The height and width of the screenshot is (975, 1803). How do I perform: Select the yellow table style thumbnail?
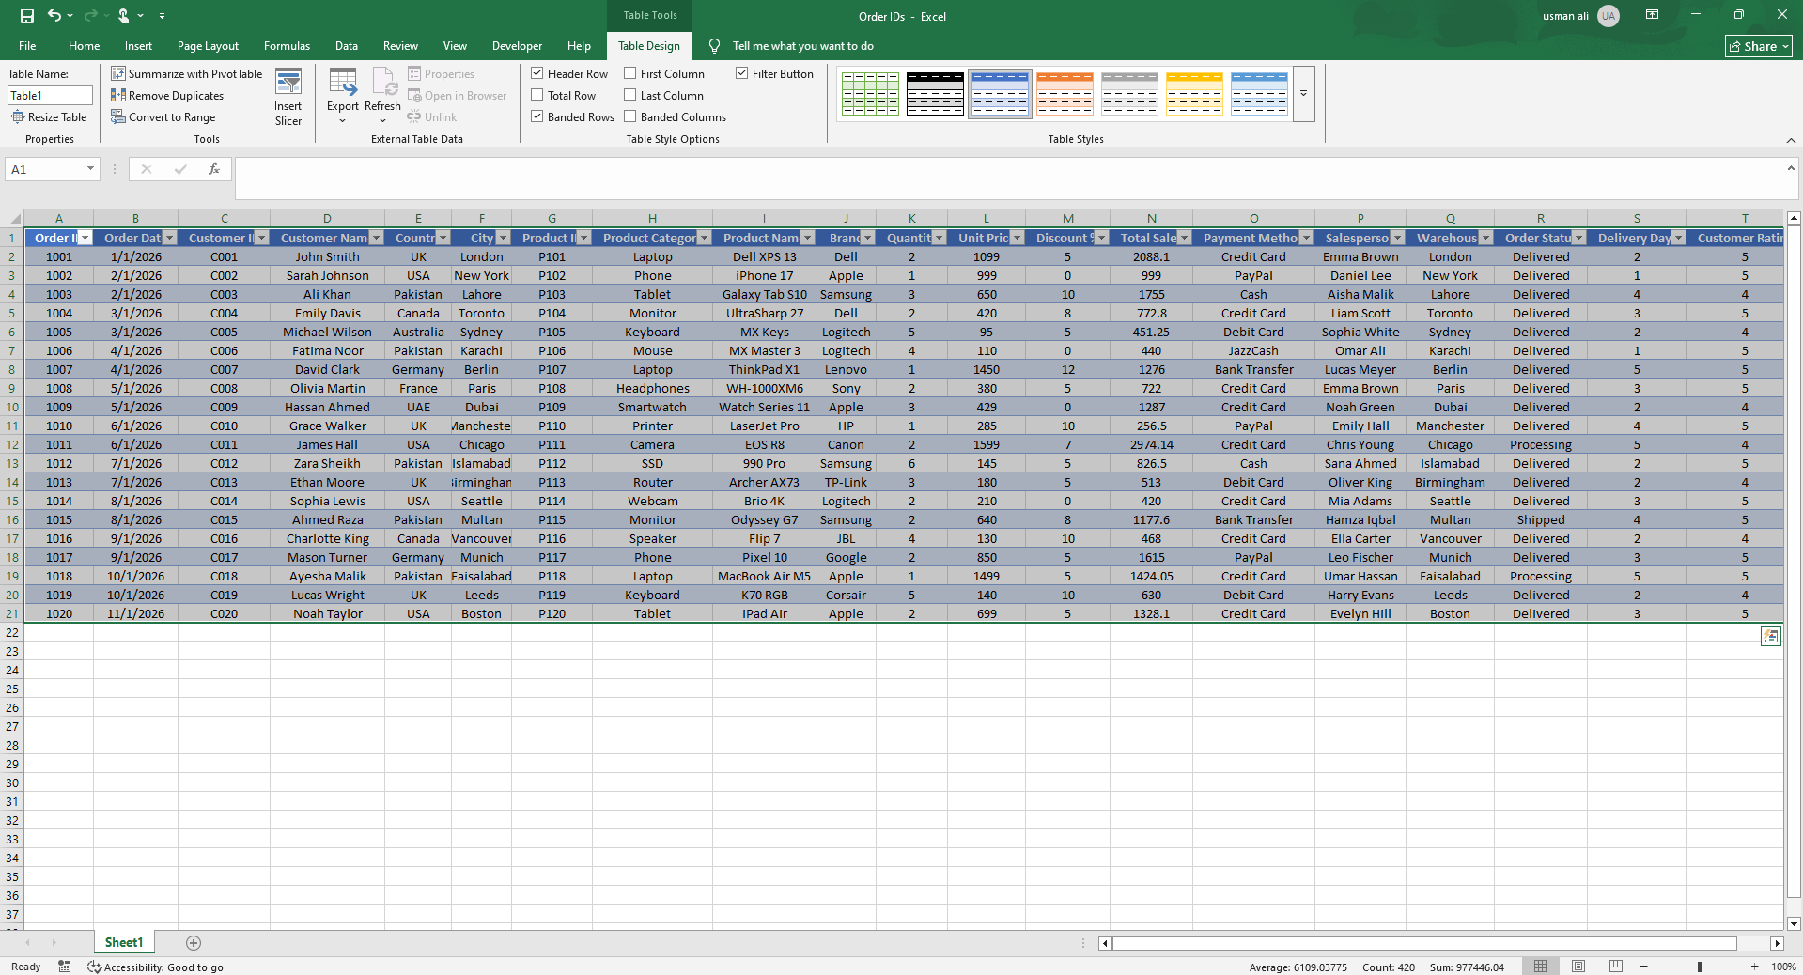(x=1194, y=94)
